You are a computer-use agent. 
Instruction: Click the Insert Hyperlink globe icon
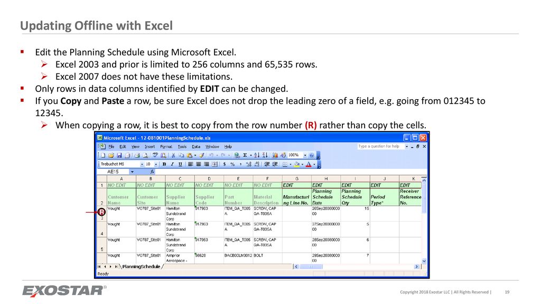[x=237, y=156]
